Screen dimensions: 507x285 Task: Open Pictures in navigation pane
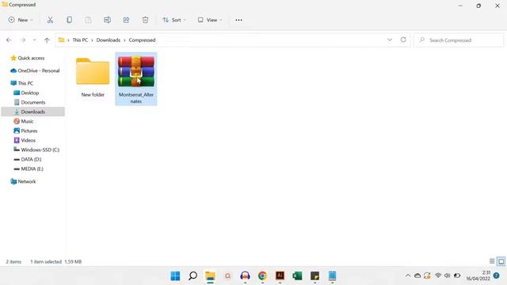pos(29,131)
